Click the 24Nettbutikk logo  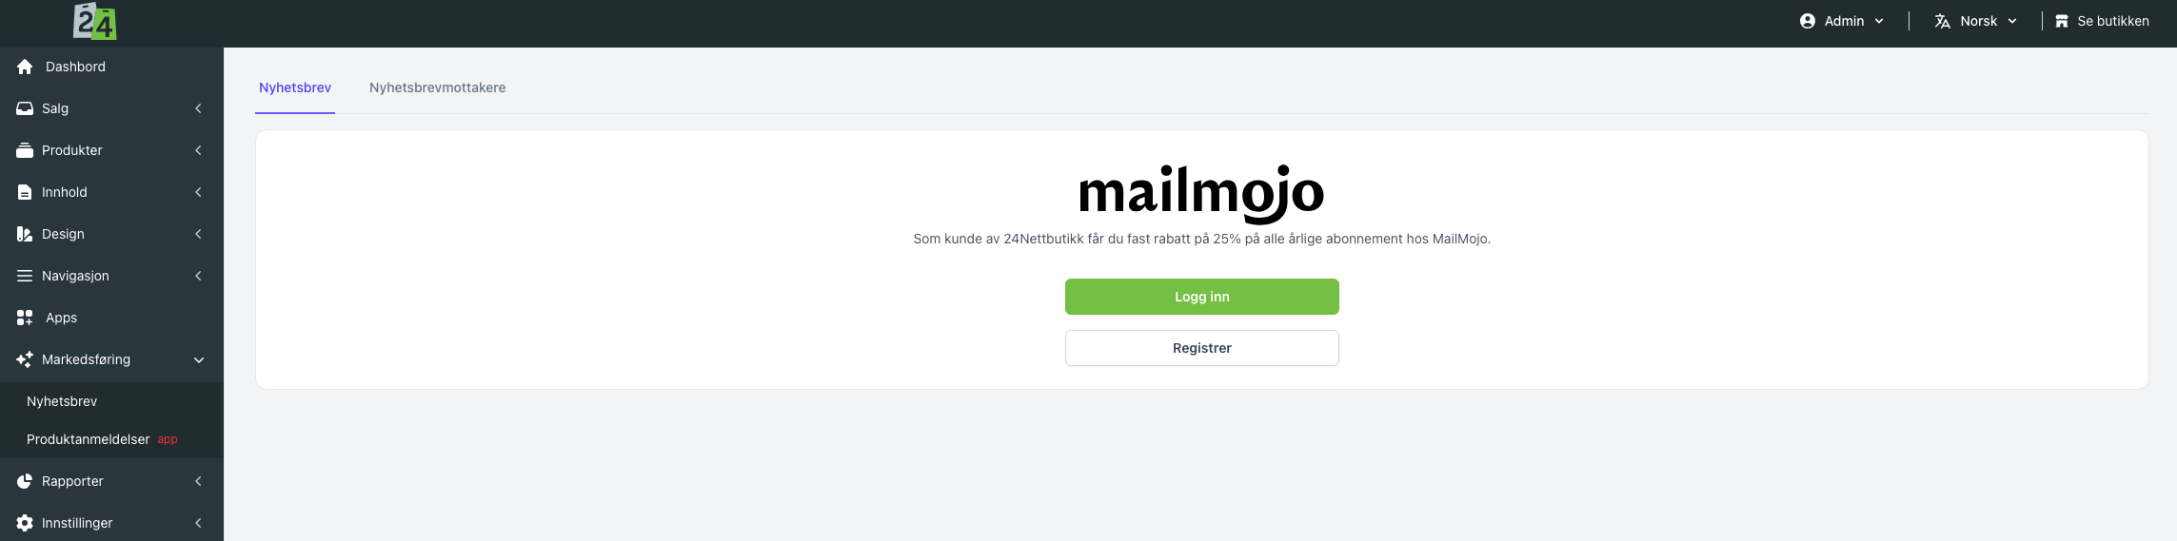pos(95,21)
